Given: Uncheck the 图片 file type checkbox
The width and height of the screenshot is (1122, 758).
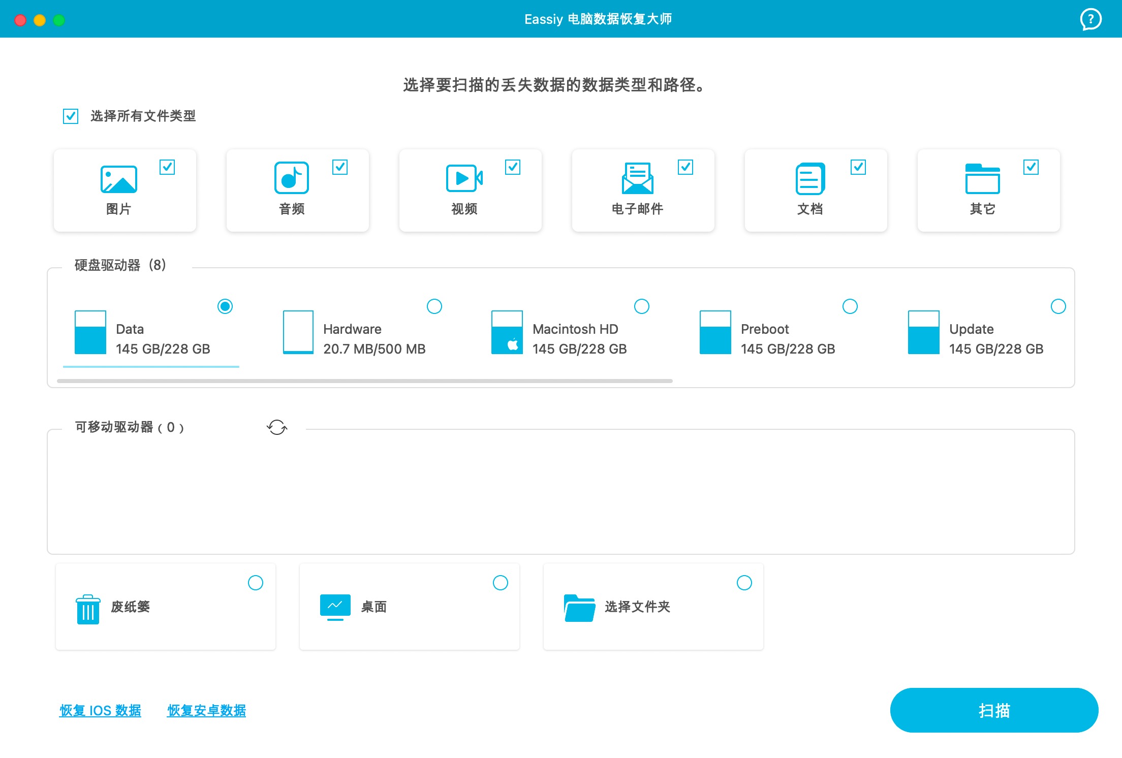Looking at the screenshot, I should click(167, 167).
